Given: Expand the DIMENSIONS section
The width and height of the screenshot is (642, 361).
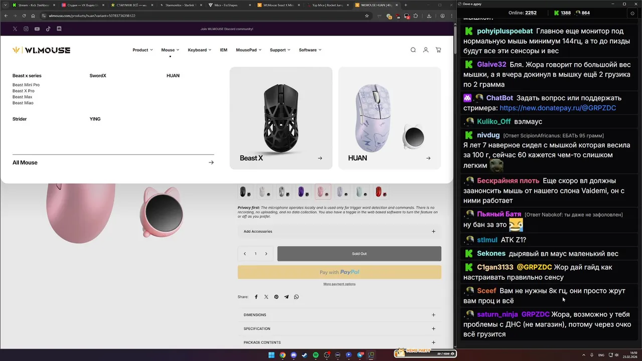Looking at the screenshot, I should point(340,315).
